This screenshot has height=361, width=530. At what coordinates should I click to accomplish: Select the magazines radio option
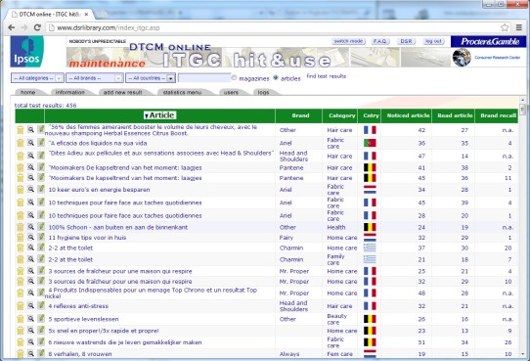coord(234,77)
